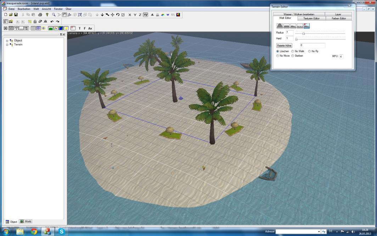
Task: Expand the Terrain tree node
Action: (x=7, y=44)
